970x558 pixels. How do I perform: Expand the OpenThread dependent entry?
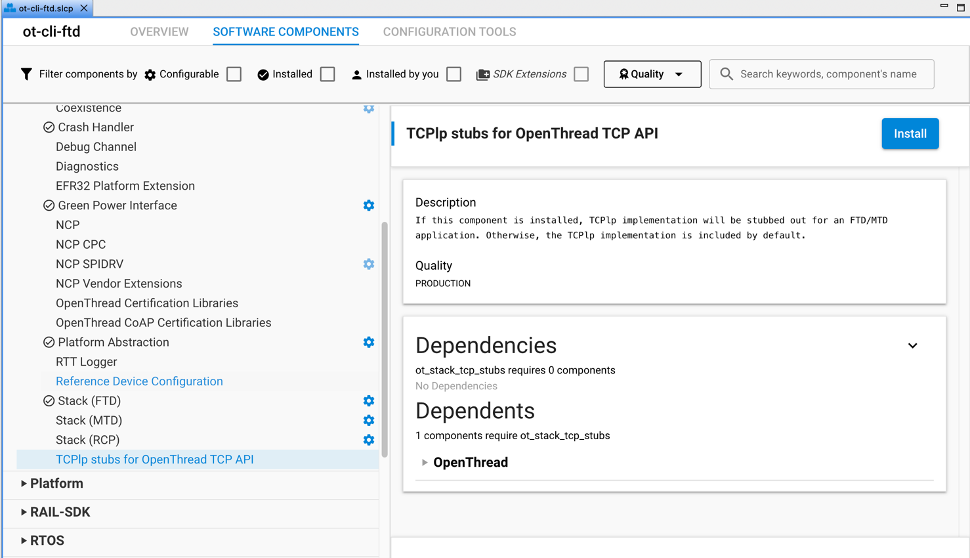pos(425,463)
